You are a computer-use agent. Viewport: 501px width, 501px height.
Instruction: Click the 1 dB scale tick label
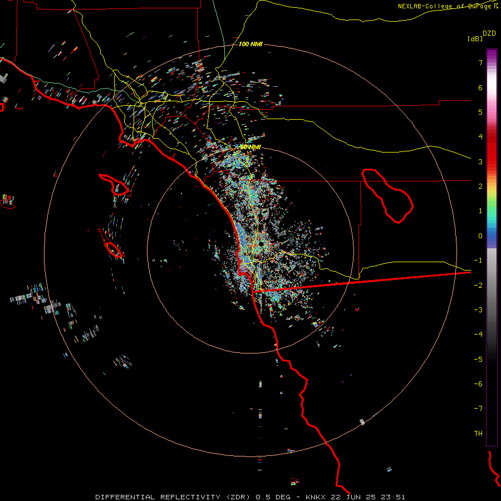click(480, 211)
